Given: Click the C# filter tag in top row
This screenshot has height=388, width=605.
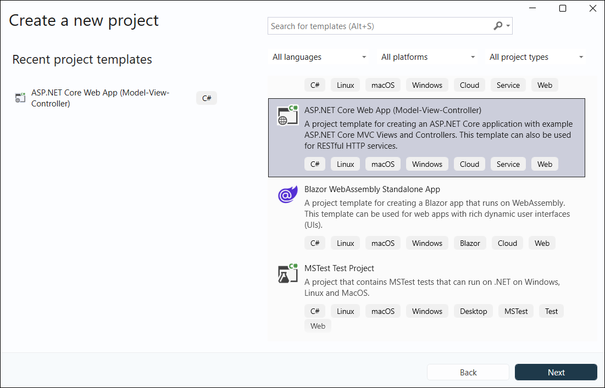Looking at the screenshot, I should point(314,85).
